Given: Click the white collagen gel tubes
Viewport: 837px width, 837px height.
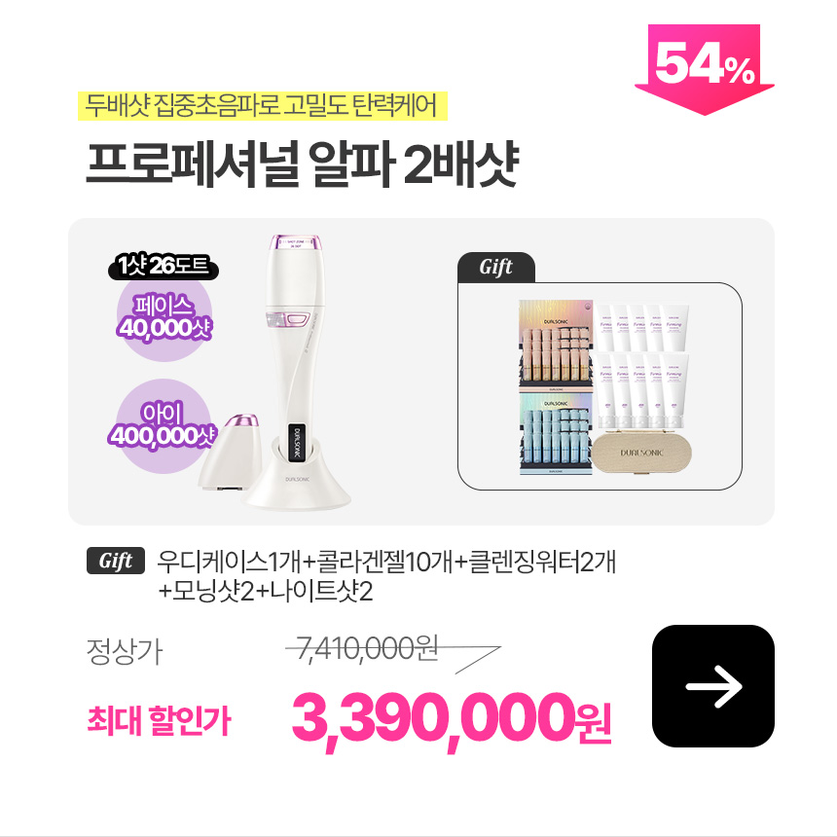Looking at the screenshot, I should (642, 366).
